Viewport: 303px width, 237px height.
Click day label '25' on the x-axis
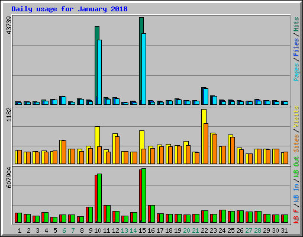point(231,230)
